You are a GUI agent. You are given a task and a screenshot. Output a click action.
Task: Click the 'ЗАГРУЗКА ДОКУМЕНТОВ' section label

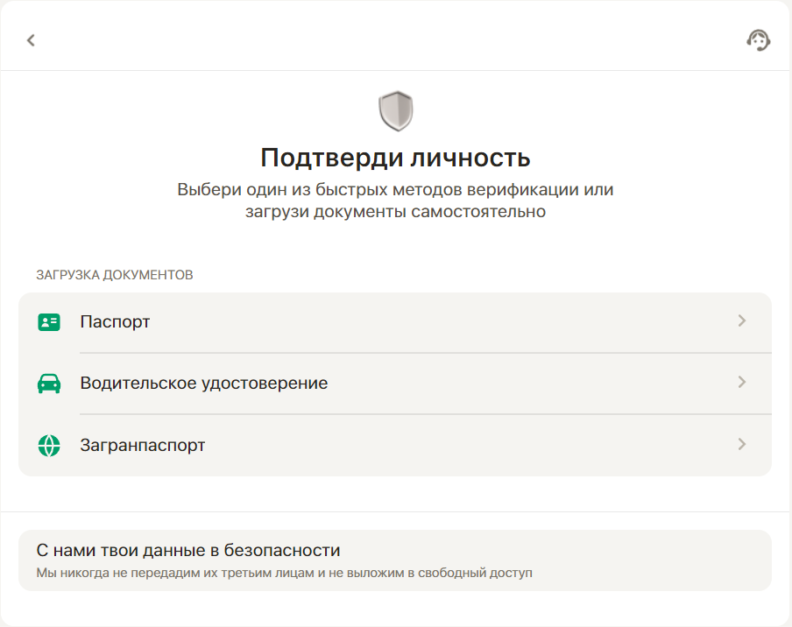click(115, 275)
